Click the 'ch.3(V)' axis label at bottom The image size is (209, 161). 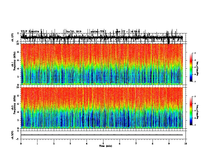click(12, 135)
